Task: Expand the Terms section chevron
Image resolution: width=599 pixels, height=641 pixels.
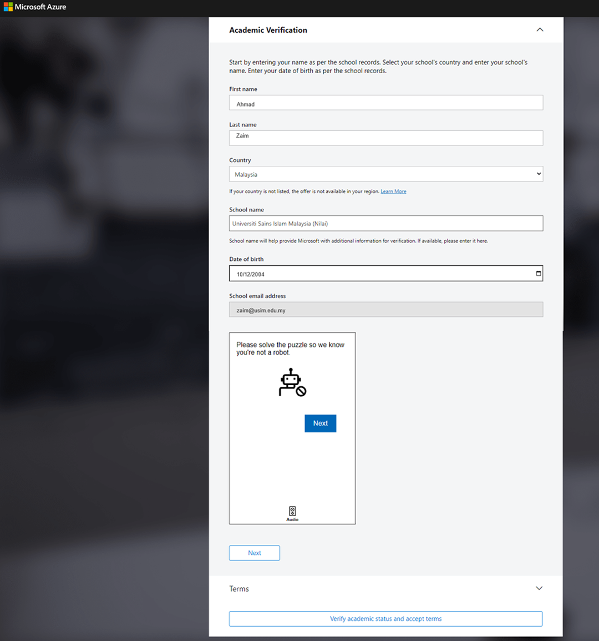Action: click(x=539, y=588)
